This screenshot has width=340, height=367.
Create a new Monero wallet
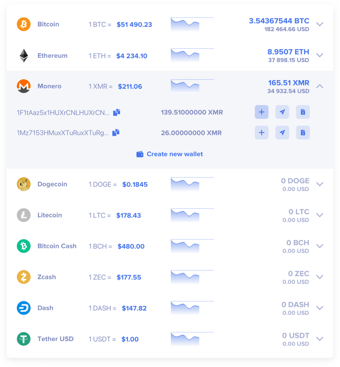[x=170, y=154]
